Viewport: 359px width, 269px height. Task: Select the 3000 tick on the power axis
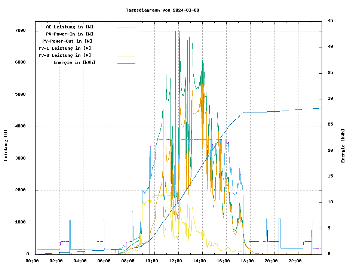(20, 158)
